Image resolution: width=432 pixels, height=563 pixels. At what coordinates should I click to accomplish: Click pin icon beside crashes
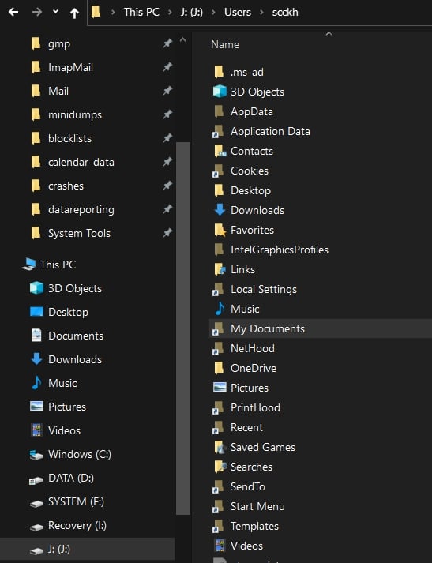167,186
